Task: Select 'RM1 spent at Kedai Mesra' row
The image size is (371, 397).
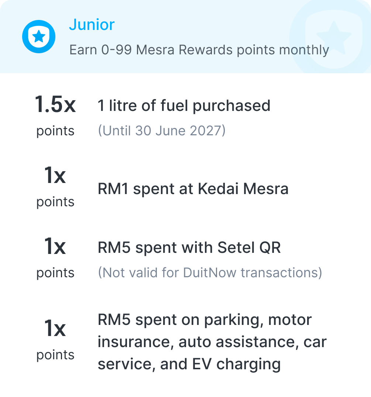Action: [193, 189]
